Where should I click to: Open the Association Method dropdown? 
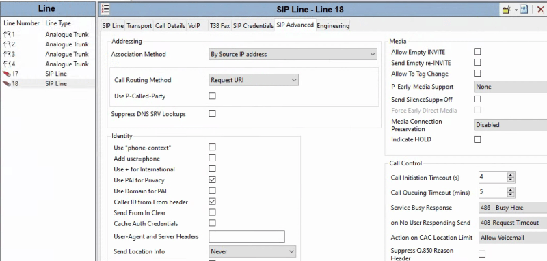tap(293, 55)
